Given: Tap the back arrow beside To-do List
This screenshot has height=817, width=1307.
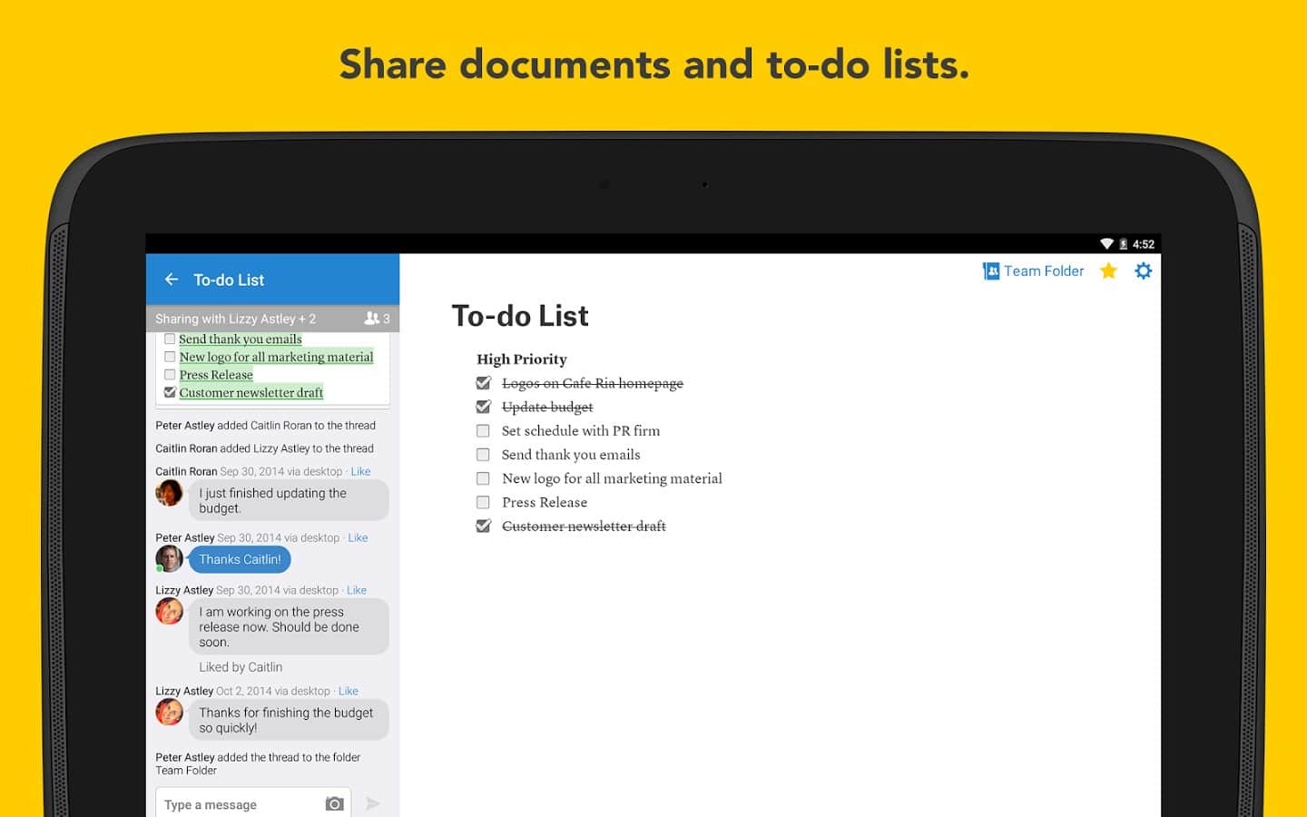Looking at the screenshot, I should 172,280.
